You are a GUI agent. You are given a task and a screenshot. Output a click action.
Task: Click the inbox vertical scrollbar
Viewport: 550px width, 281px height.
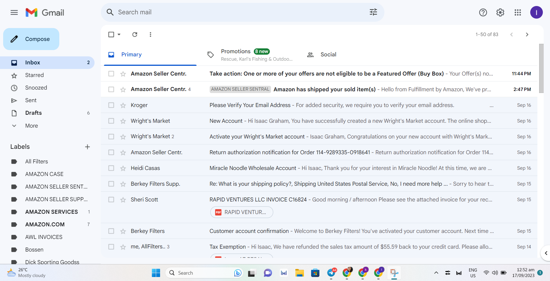click(541, 68)
